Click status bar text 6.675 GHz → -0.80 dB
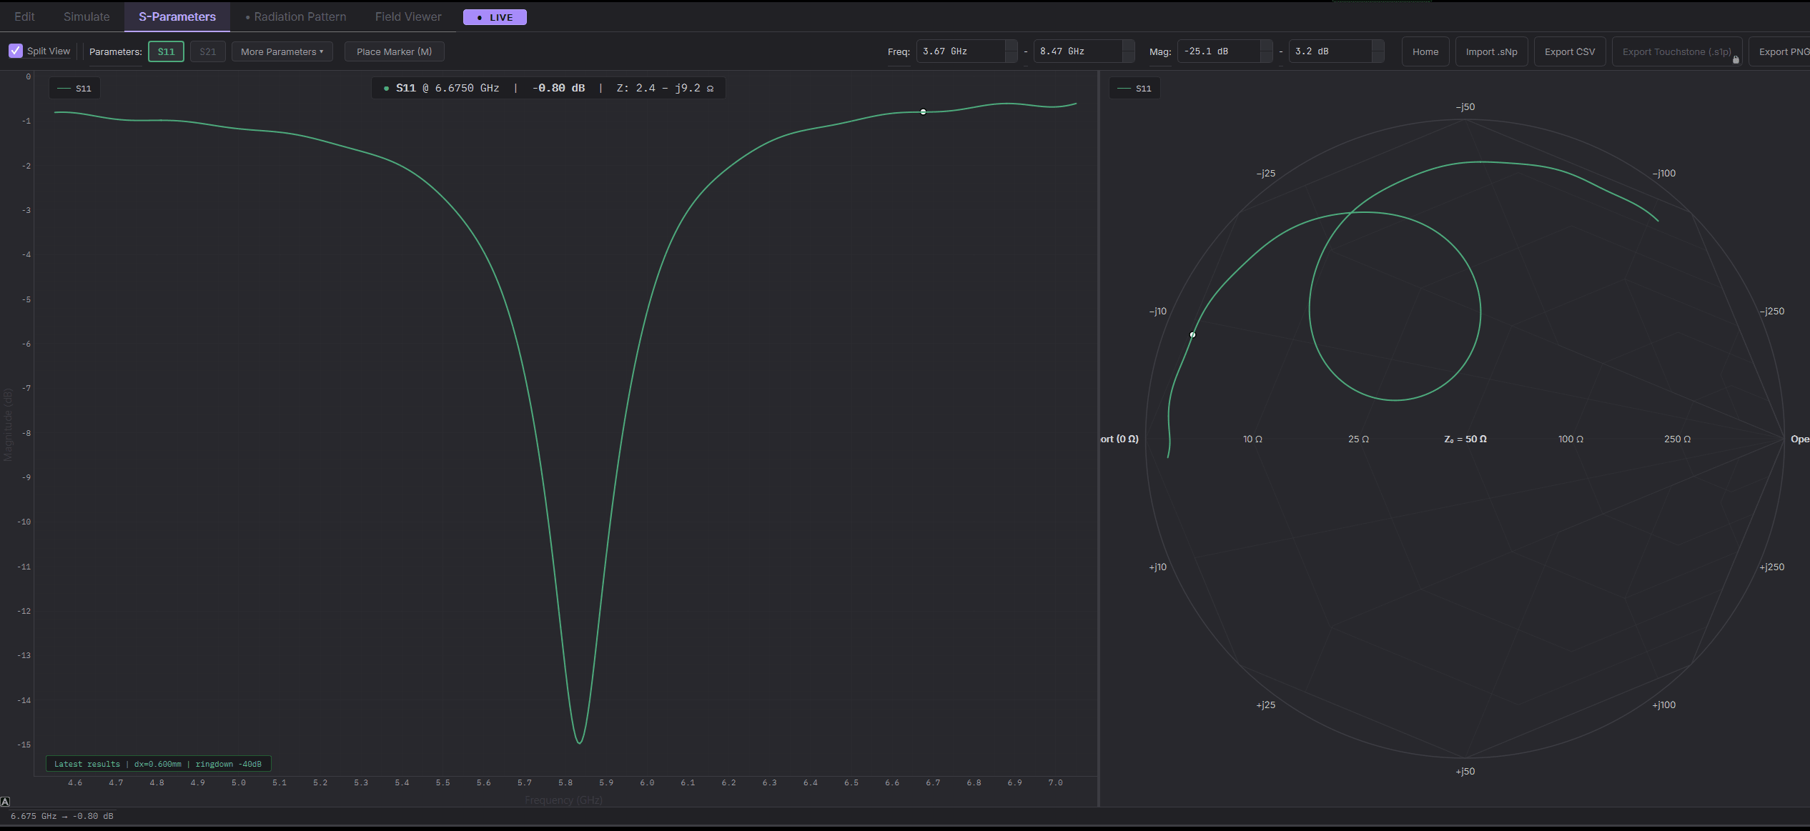Screen dimensions: 1810x831 coord(62,816)
